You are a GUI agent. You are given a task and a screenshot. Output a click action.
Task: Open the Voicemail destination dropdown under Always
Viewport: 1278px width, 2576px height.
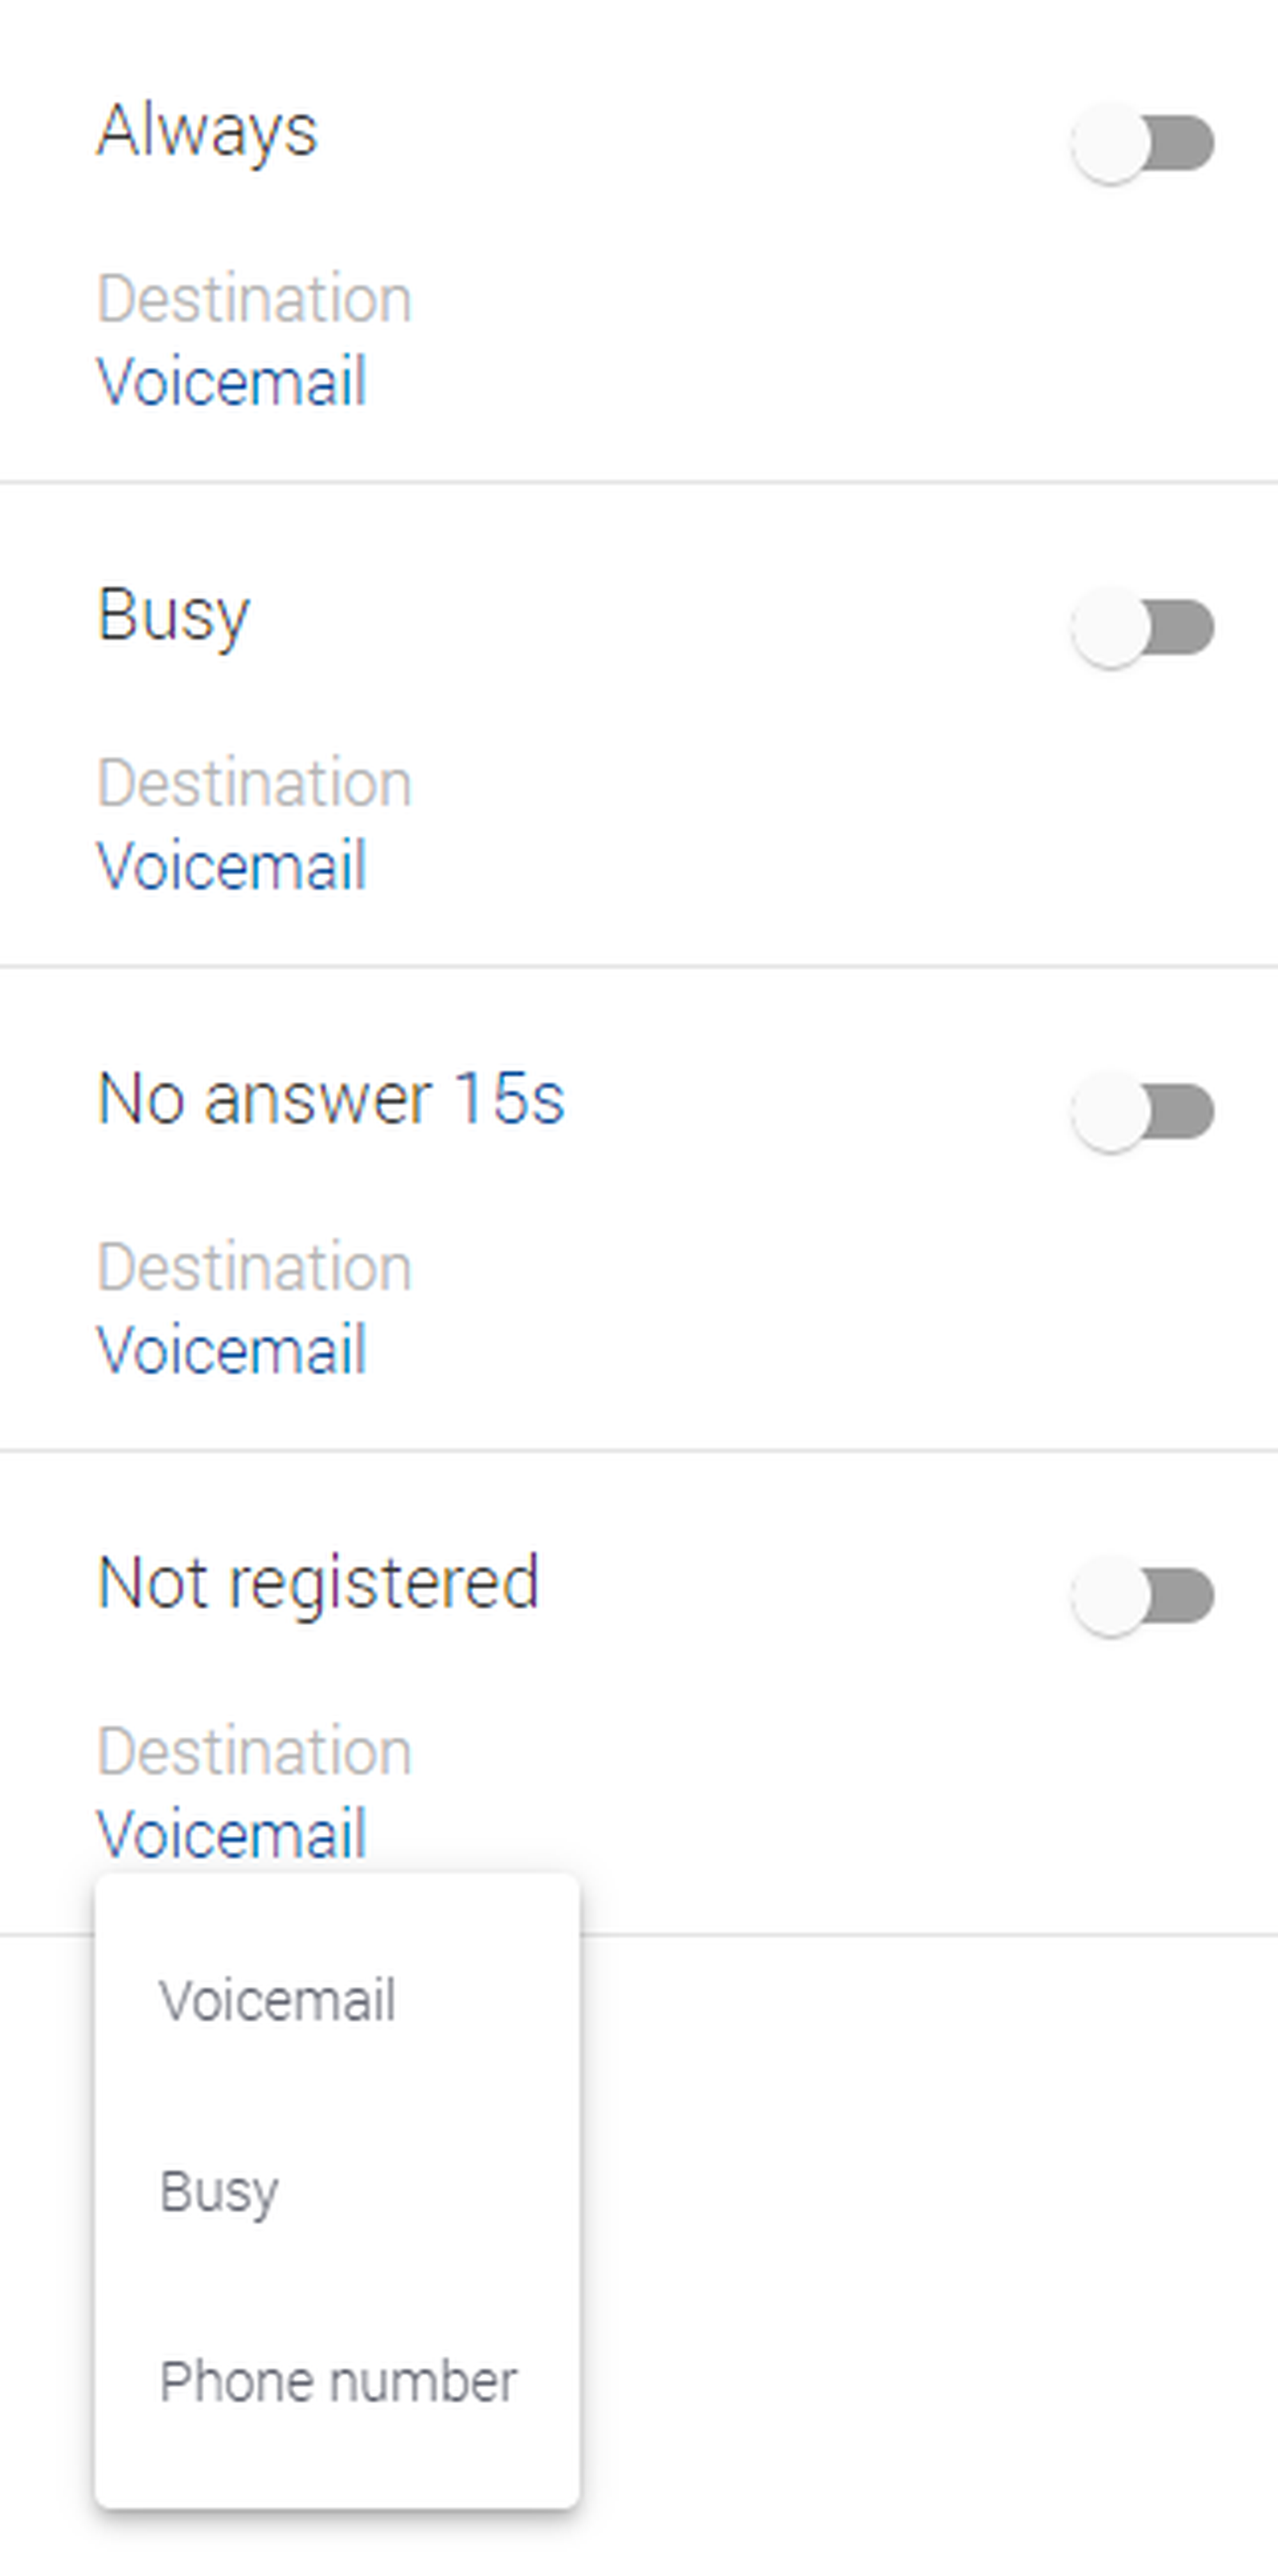[x=232, y=382]
